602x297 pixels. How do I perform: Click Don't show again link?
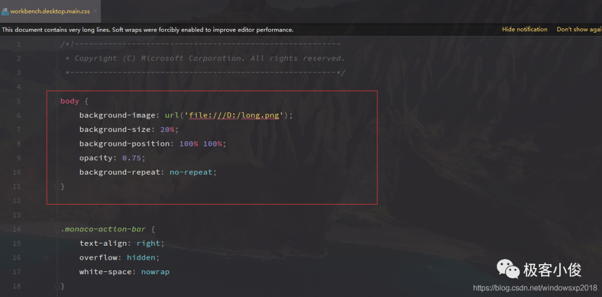tap(579, 29)
